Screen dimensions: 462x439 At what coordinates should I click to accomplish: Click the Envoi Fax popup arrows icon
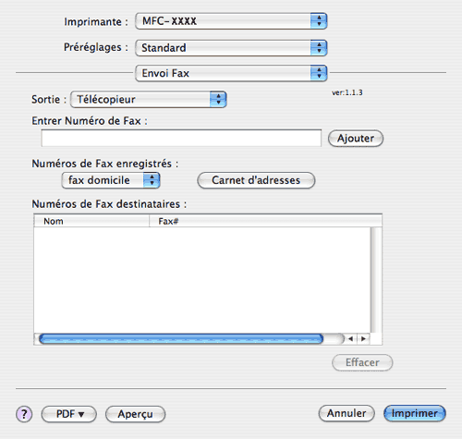pos(319,73)
